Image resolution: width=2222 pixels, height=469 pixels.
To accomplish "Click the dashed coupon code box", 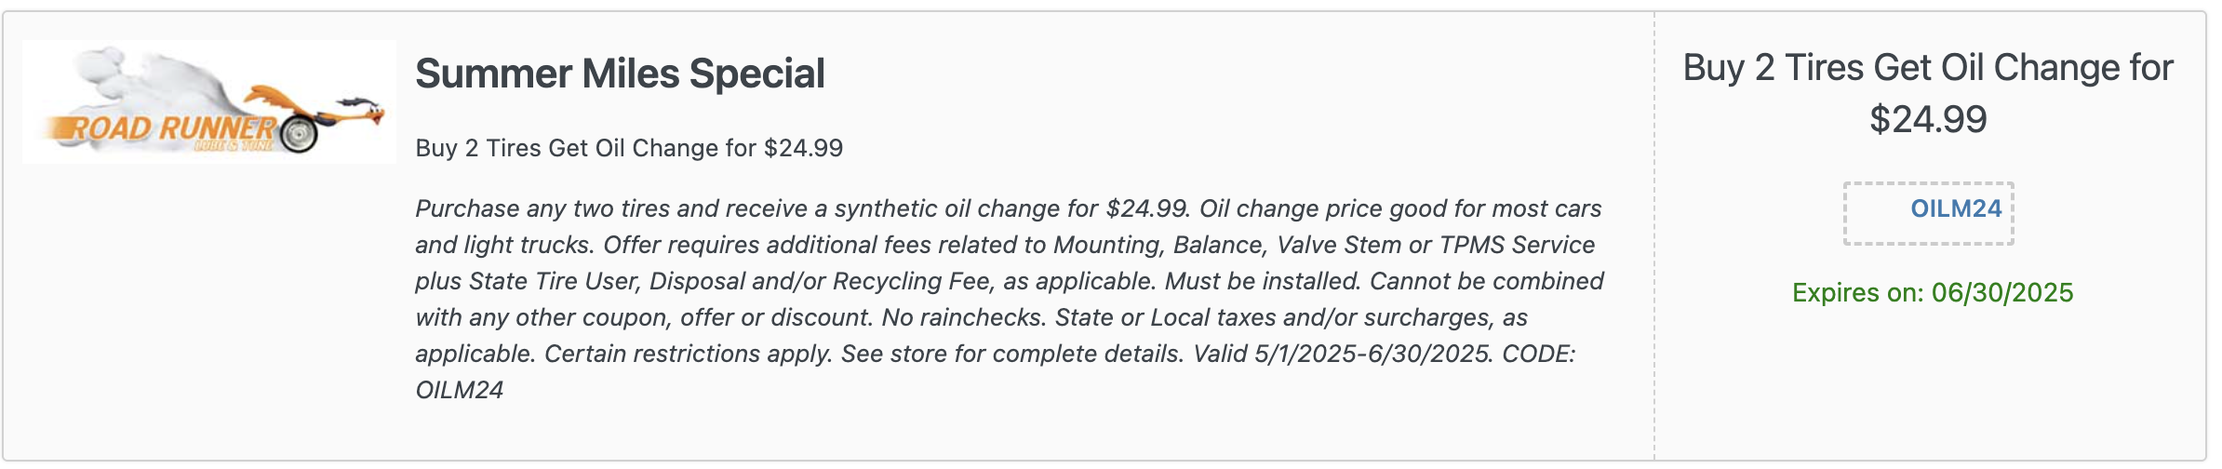I will 1929,213.
